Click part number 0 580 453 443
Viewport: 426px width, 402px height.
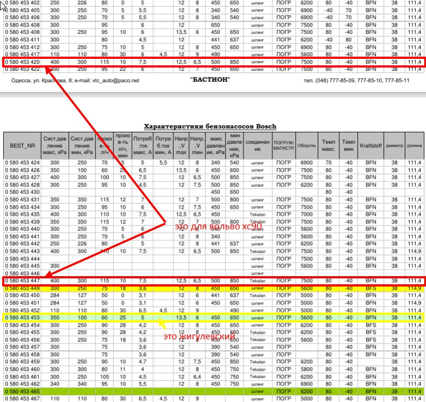pyautogui.click(x=22, y=251)
